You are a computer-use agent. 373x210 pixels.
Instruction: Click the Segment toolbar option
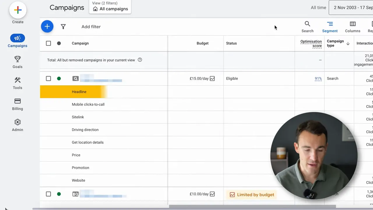coord(330,27)
